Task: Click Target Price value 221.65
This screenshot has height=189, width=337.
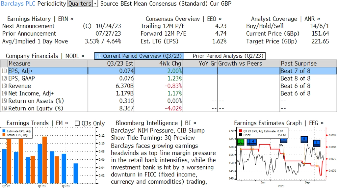Action: click(x=320, y=41)
